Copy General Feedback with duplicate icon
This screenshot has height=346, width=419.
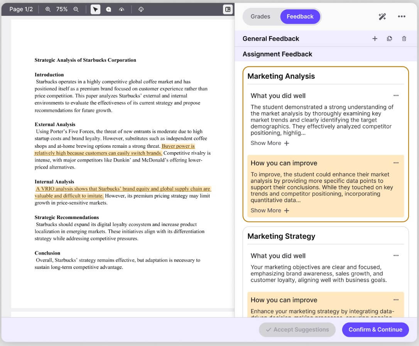pyautogui.click(x=389, y=39)
